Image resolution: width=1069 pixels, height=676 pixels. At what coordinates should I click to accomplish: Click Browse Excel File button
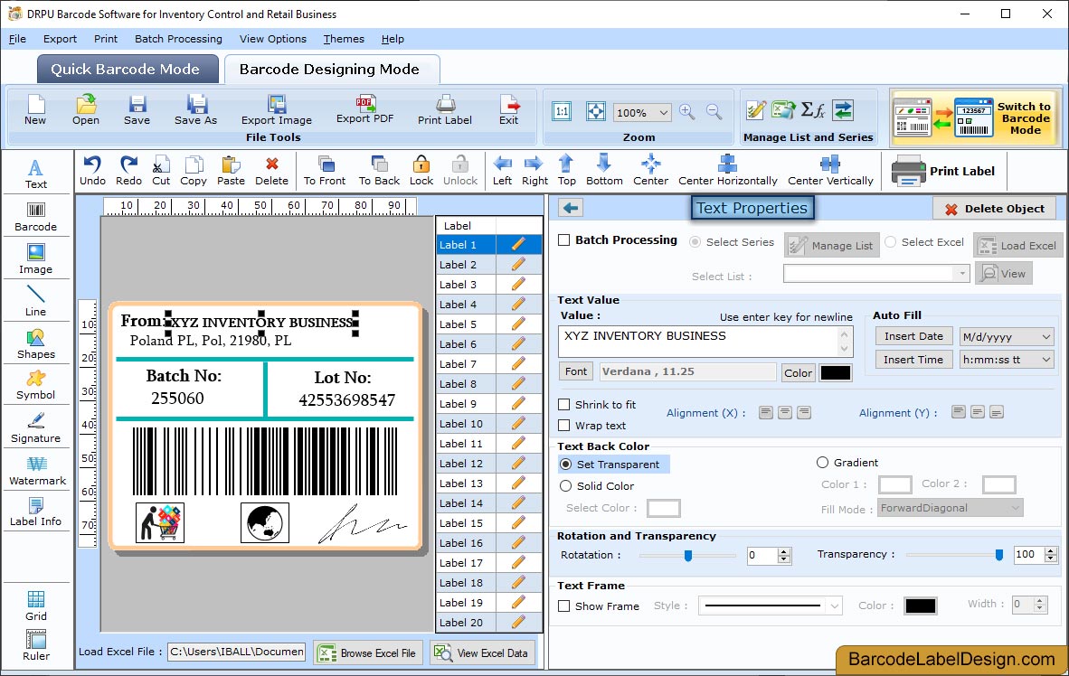click(x=369, y=653)
